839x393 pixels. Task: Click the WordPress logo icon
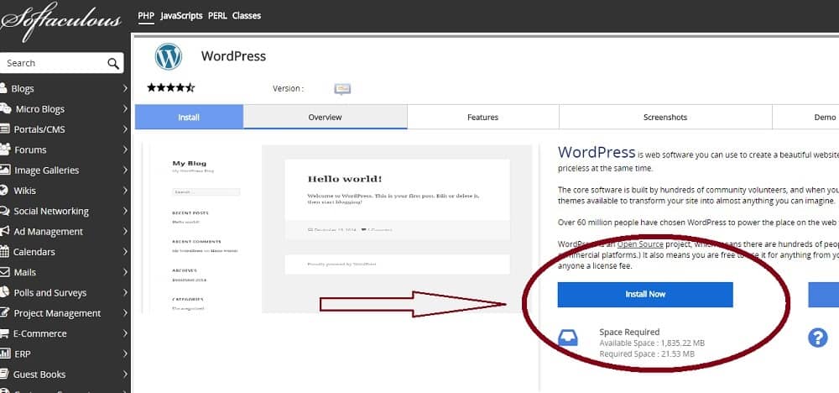[x=169, y=56]
